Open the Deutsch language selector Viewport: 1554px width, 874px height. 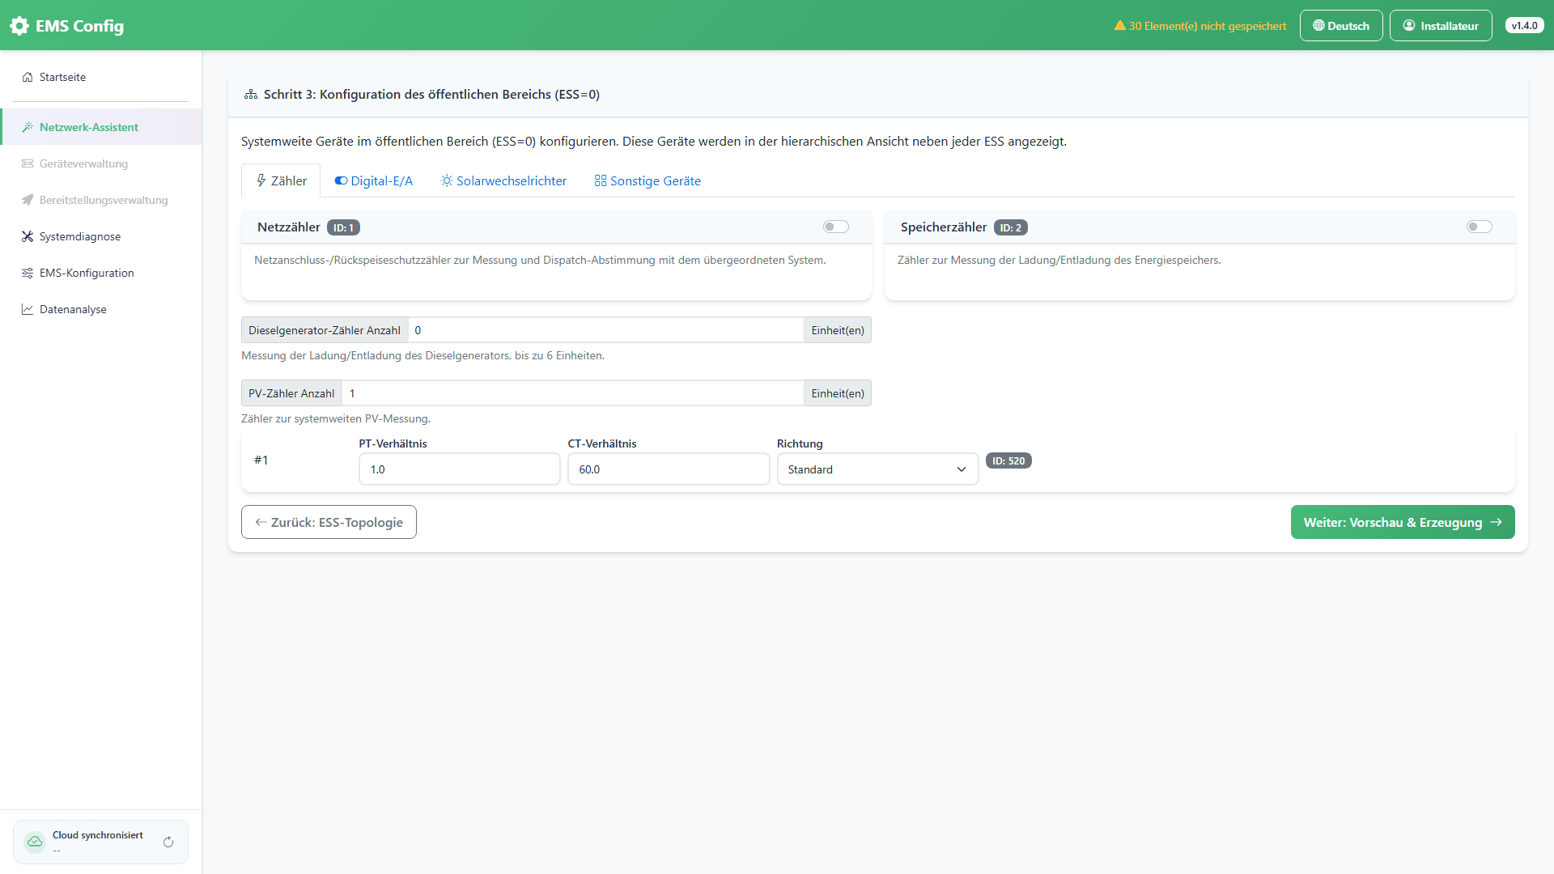[1341, 26]
